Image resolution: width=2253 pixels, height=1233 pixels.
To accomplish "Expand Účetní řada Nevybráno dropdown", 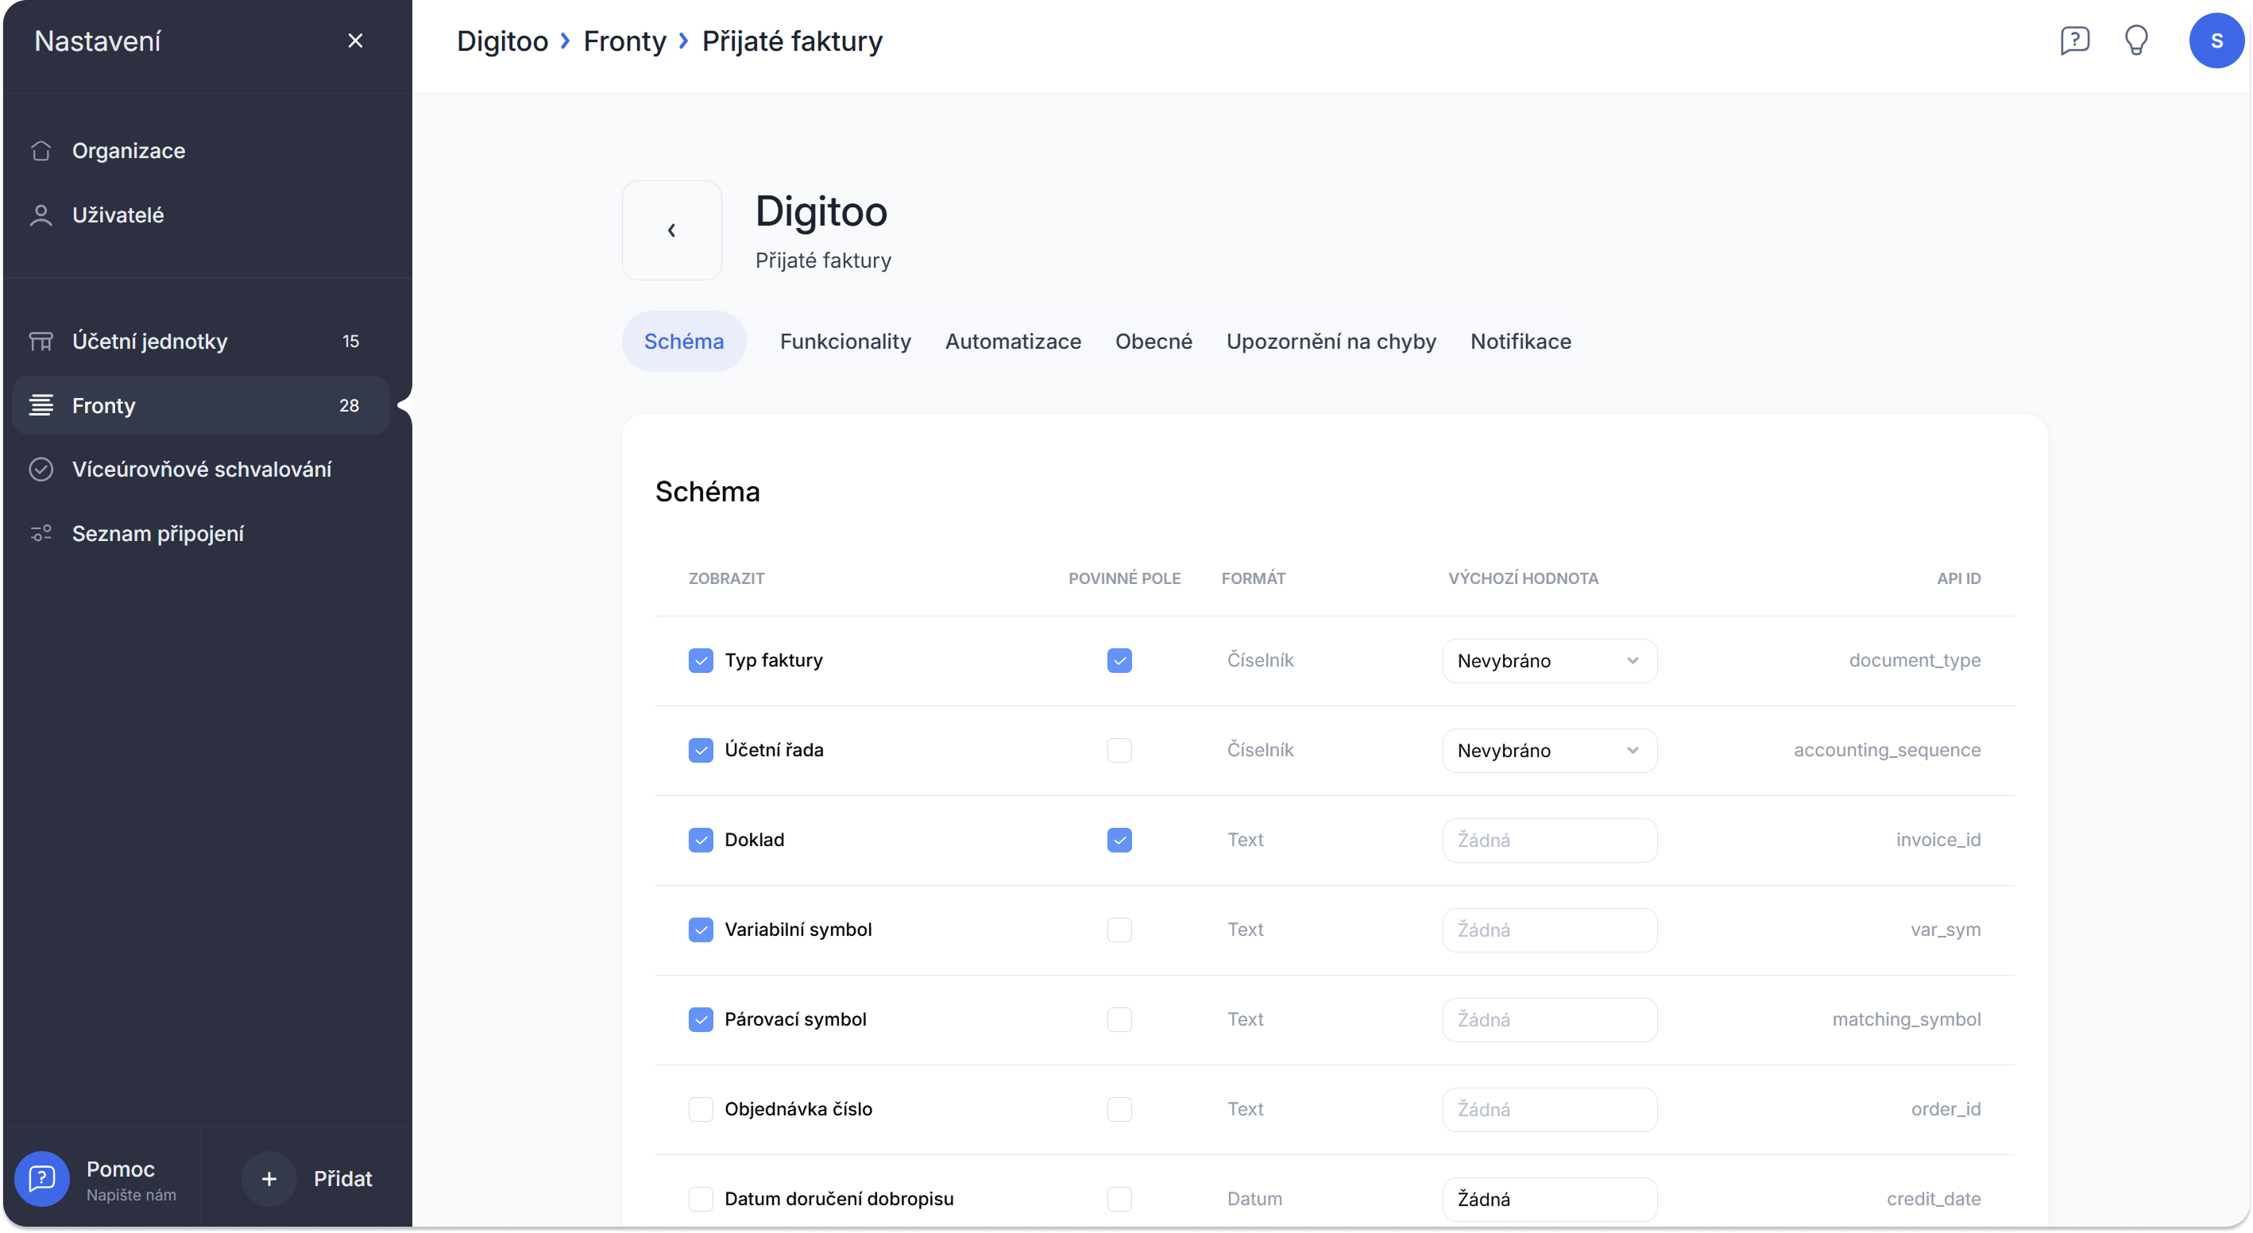I will [x=1549, y=750].
